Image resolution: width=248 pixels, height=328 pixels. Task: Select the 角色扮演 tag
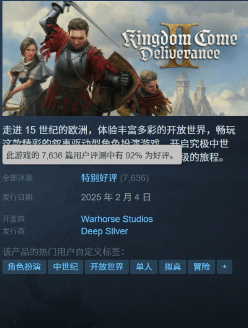click(x=25, y=267)
